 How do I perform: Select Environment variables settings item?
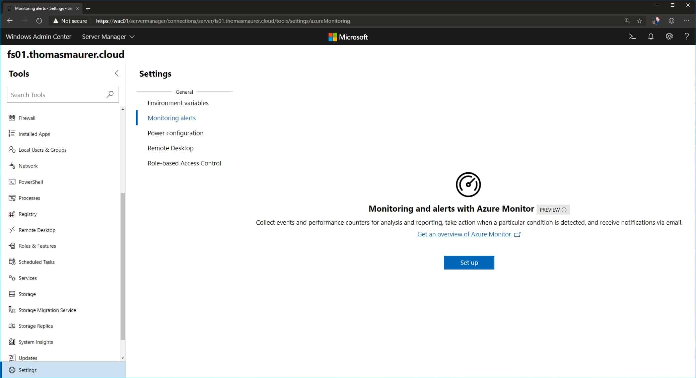pos(178,102)
